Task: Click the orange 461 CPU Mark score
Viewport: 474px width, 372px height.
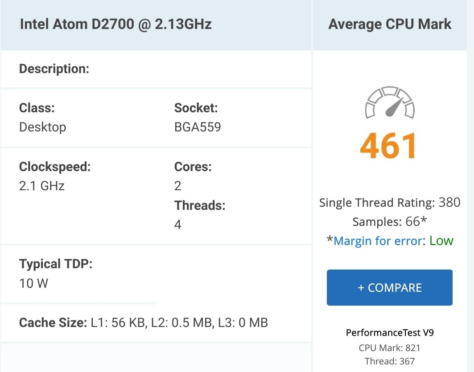Action: [389, 146]
